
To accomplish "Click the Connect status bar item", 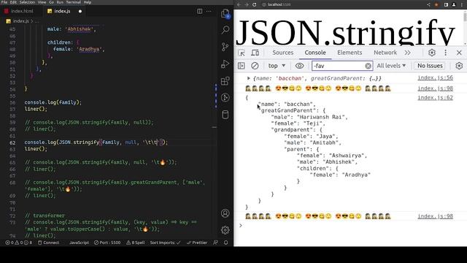I will pyautogui.click(x=49, y=243).
